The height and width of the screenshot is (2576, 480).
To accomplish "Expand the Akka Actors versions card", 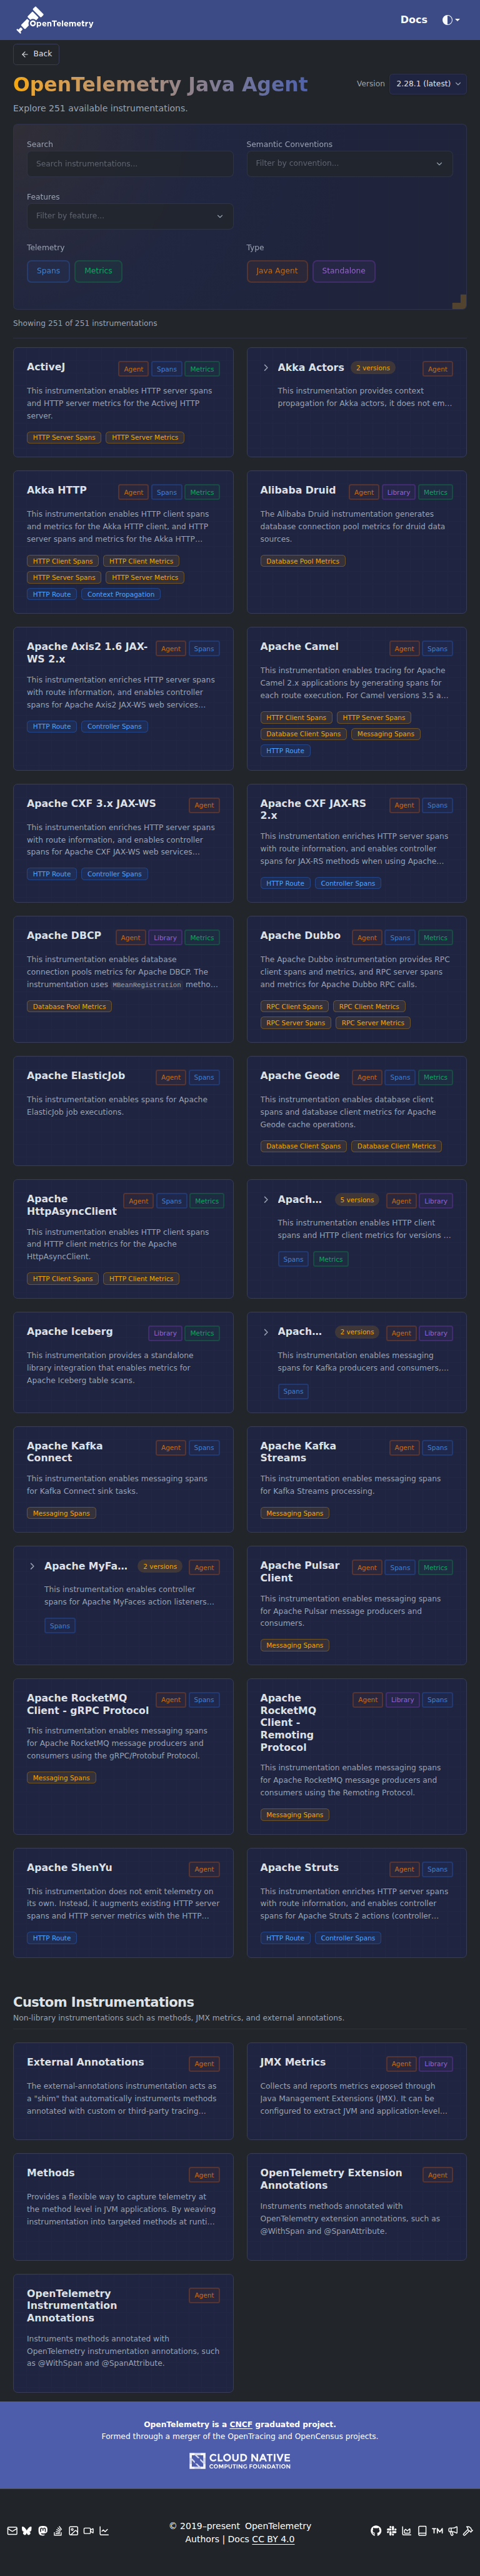I will coord(265,368).
